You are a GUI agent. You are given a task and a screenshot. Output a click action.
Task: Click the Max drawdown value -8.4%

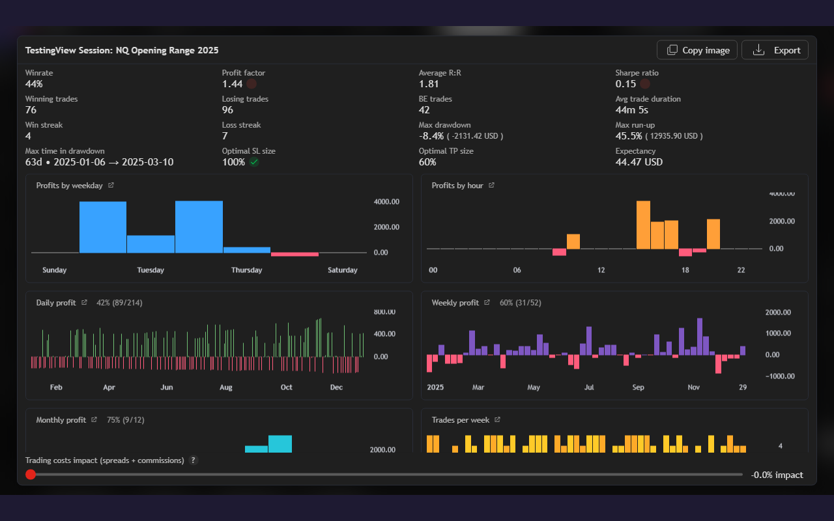(431, 136)
